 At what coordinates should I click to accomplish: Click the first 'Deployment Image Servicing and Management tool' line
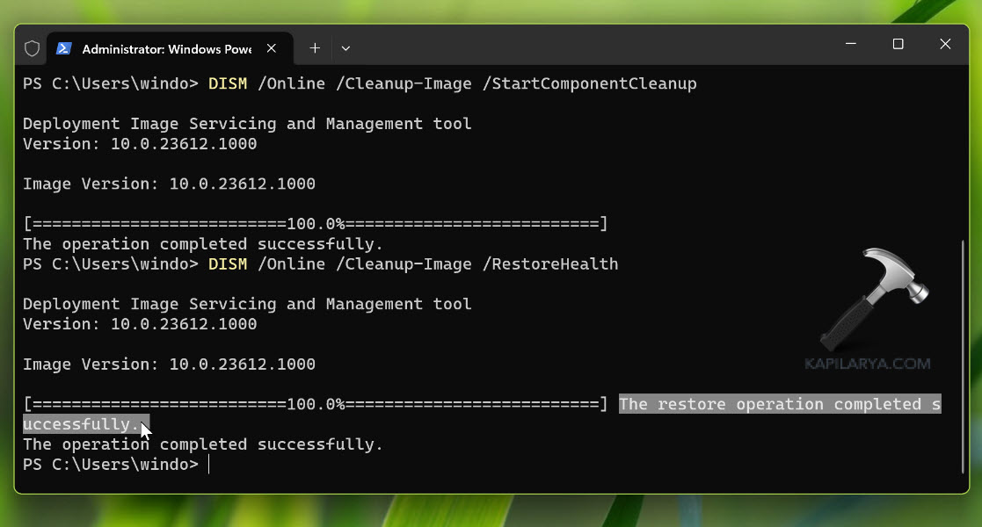pos(247,124)
